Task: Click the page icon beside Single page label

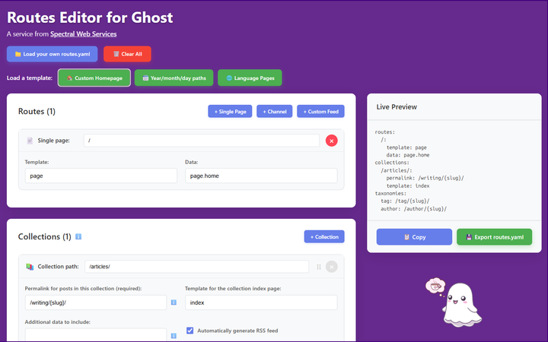Action: pyautogui.click(x=30, y=141)
